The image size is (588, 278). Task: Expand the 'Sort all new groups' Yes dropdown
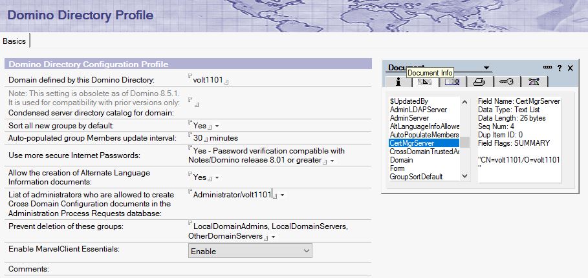click(217, 126)
